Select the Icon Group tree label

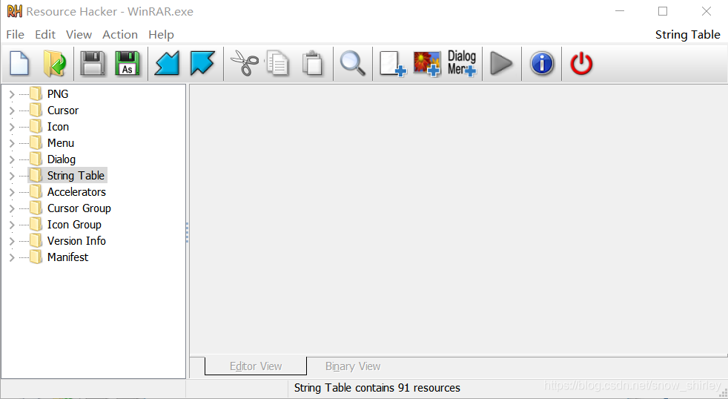click(x=74, y=225)
